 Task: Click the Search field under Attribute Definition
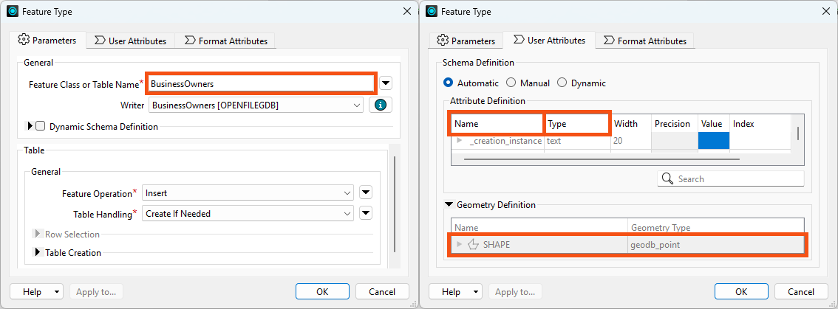click(731, 178)
